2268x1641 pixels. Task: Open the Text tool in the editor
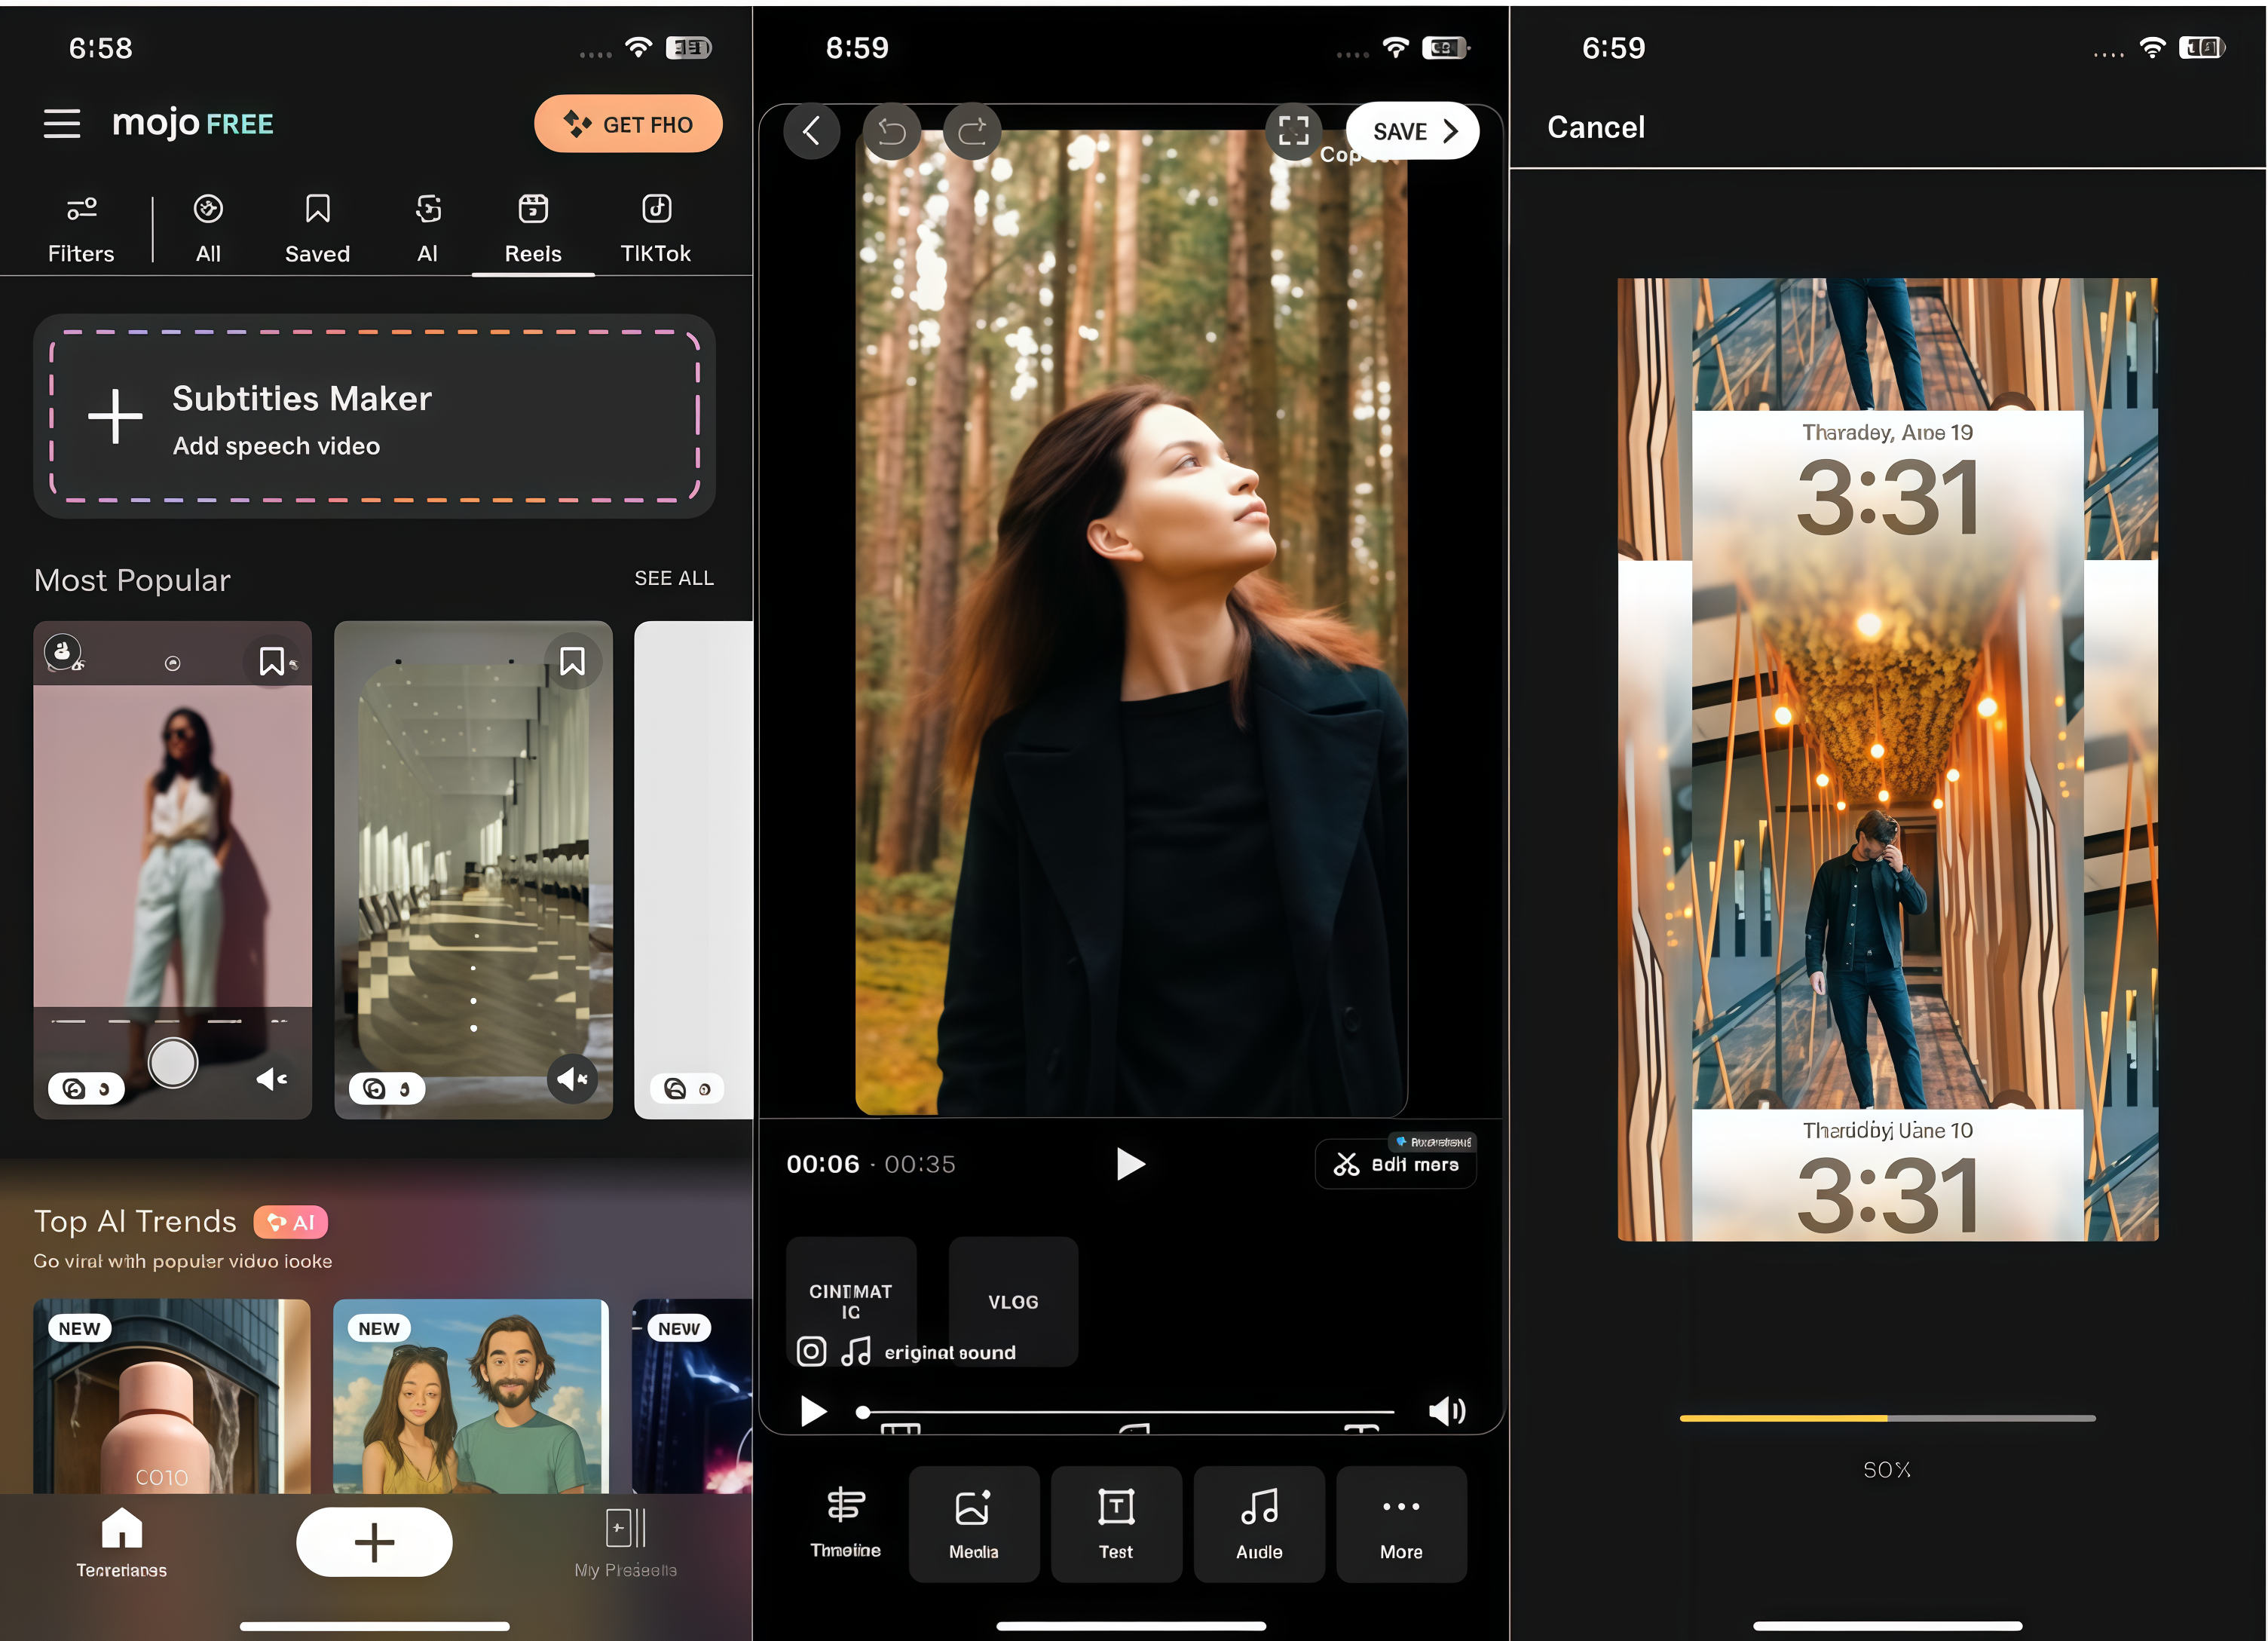click(1116, 1524)
